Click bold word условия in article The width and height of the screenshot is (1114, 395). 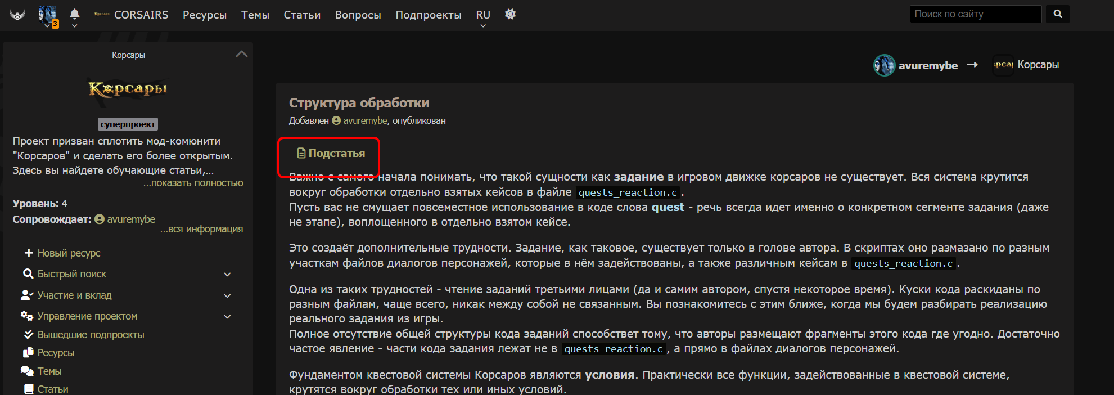tap(610, 375)
